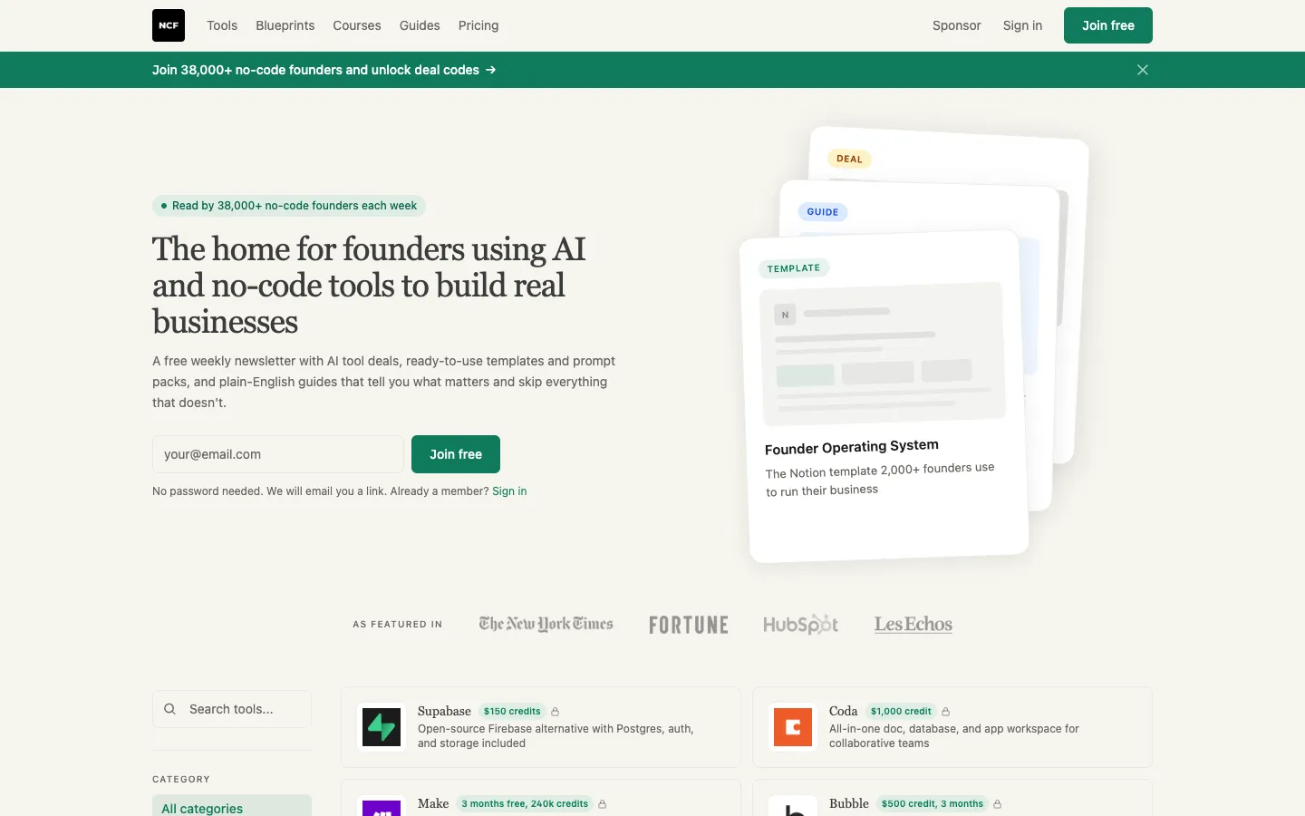Click the Join free header button
Image resolution: width=1305 pixels, height=816 pixels.
(1108, 25)
